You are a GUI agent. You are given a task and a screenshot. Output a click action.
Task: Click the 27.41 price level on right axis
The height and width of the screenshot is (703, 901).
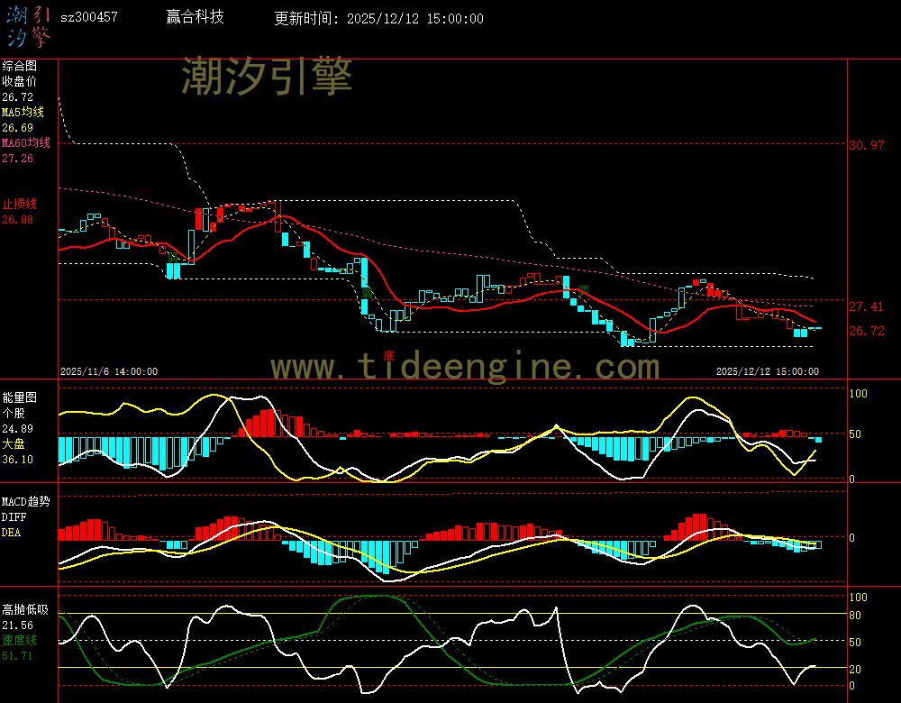pyautogui.click(x=866, y=306)
